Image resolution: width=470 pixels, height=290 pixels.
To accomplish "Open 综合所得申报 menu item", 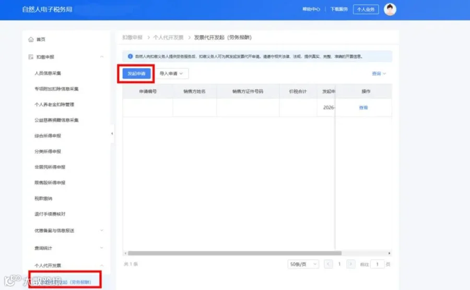I will point(48,136).
